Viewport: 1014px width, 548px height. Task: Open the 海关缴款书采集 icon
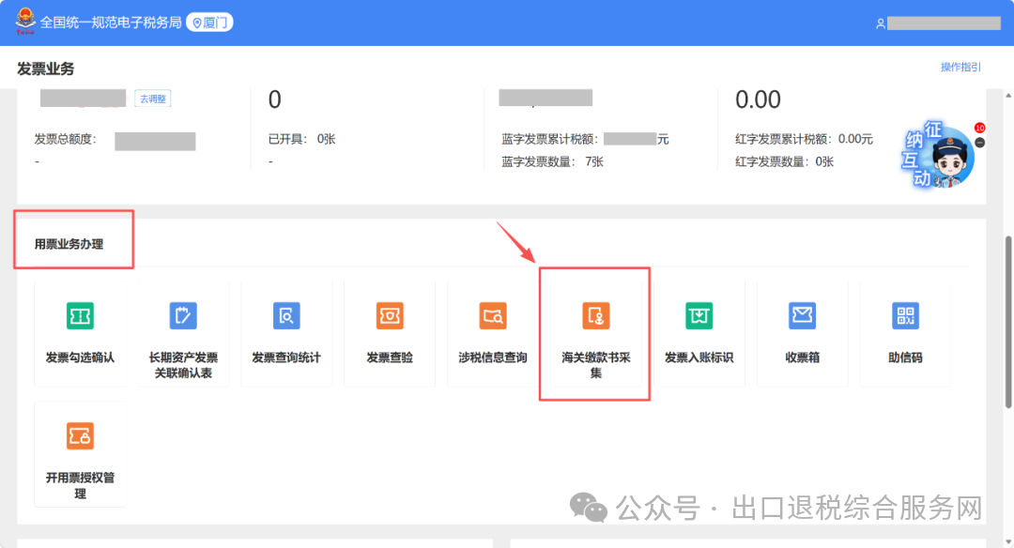pos(595,316)
